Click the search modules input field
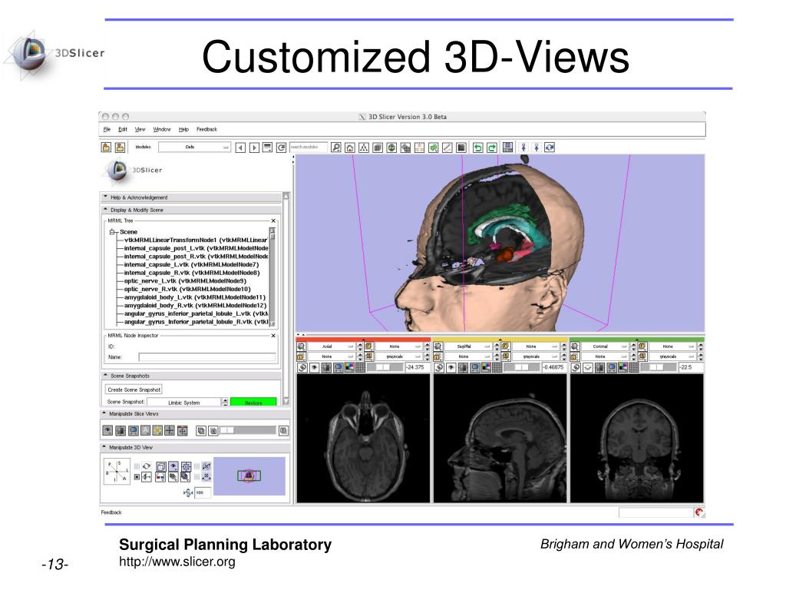 click(x=309, y=147)
